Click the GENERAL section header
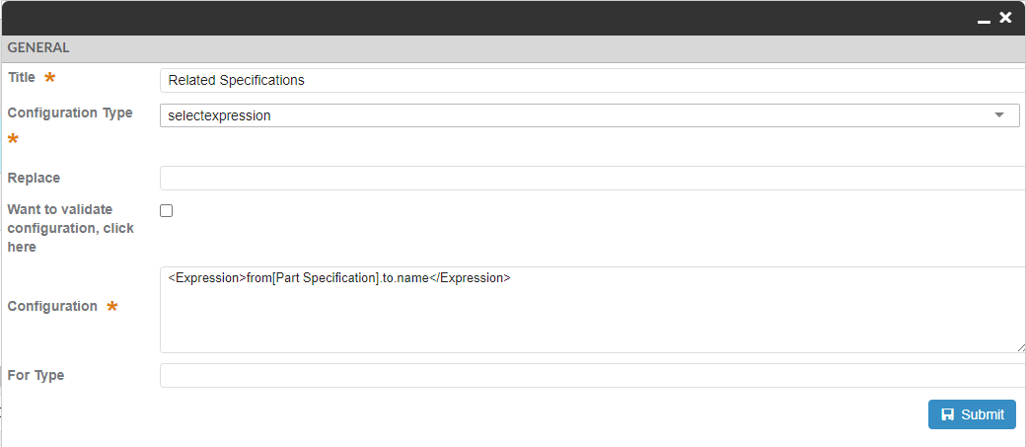The width and height of the screenshot is (1026, 447). coord(38,47)
